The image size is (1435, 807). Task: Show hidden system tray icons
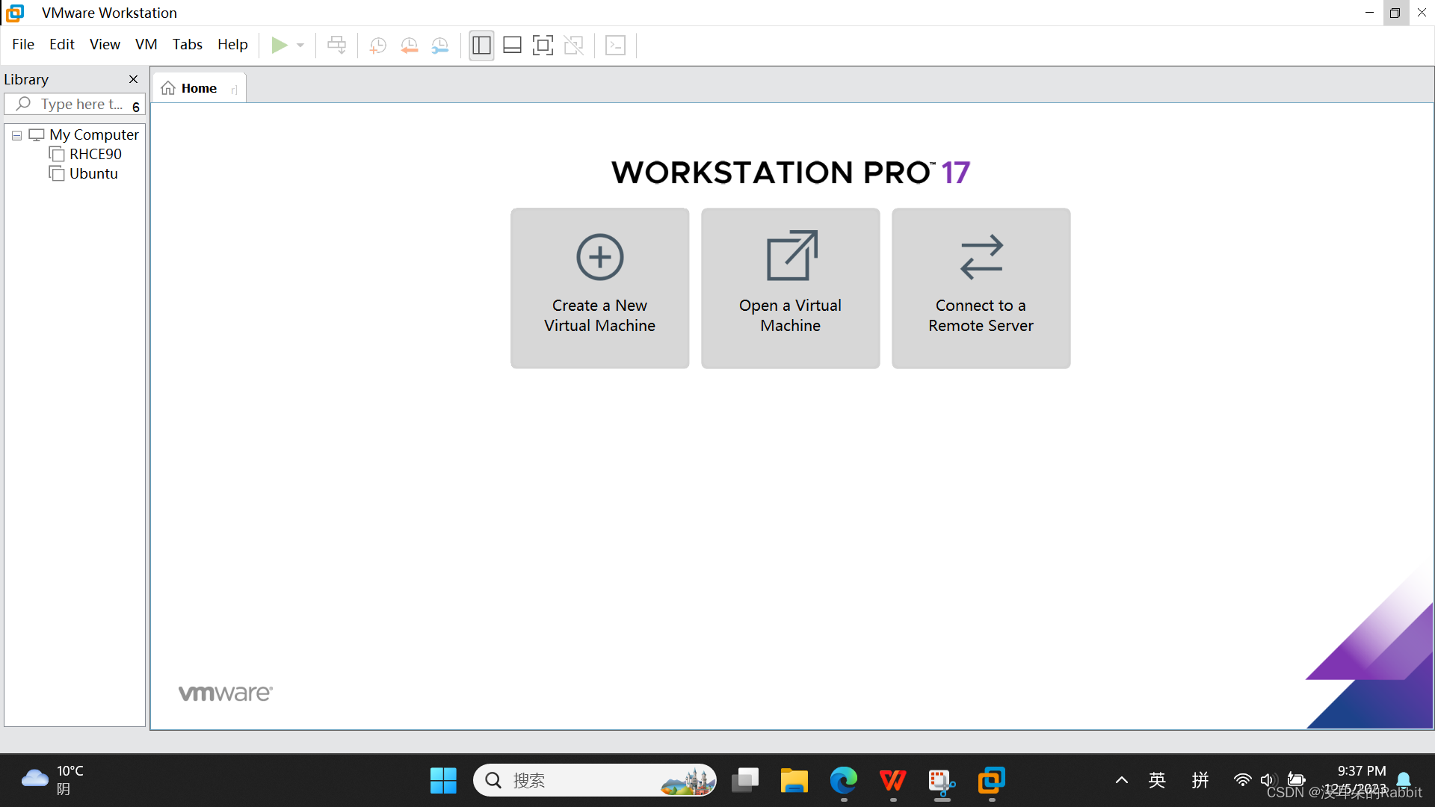pyautogui.click(x=1121, y=781)
